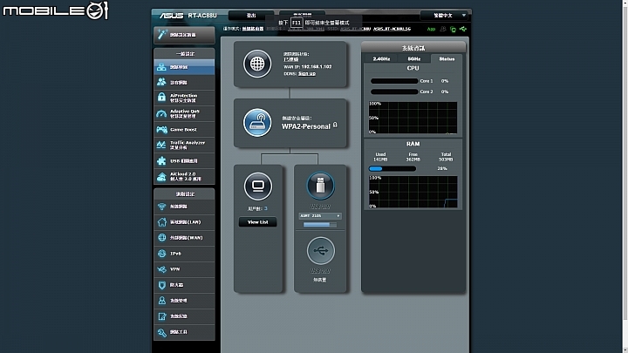
Task: Click the Internet status globe icon
Action: click(257, 64)
